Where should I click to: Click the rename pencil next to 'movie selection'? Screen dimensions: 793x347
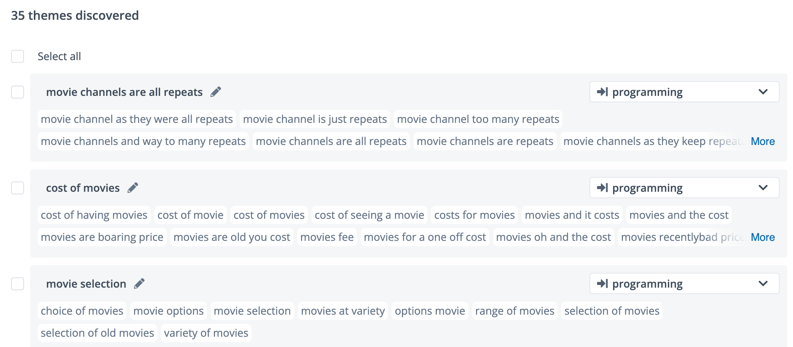coord(139,283)
